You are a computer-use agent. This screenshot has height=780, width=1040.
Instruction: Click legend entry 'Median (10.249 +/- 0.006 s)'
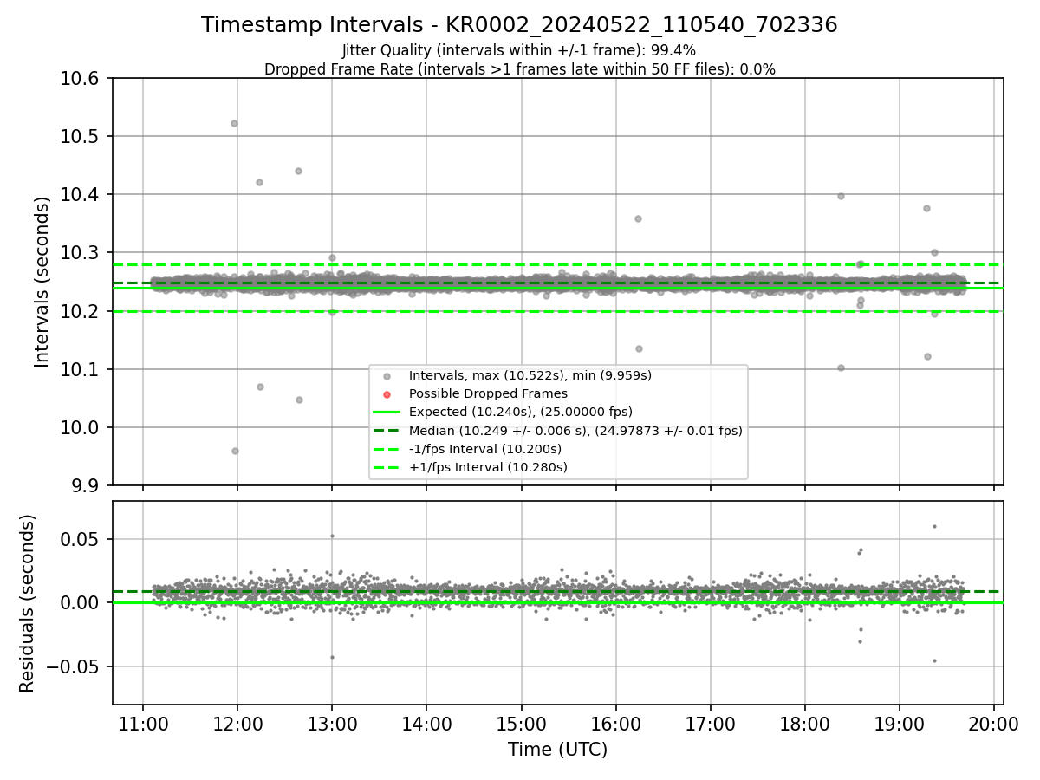575,431
